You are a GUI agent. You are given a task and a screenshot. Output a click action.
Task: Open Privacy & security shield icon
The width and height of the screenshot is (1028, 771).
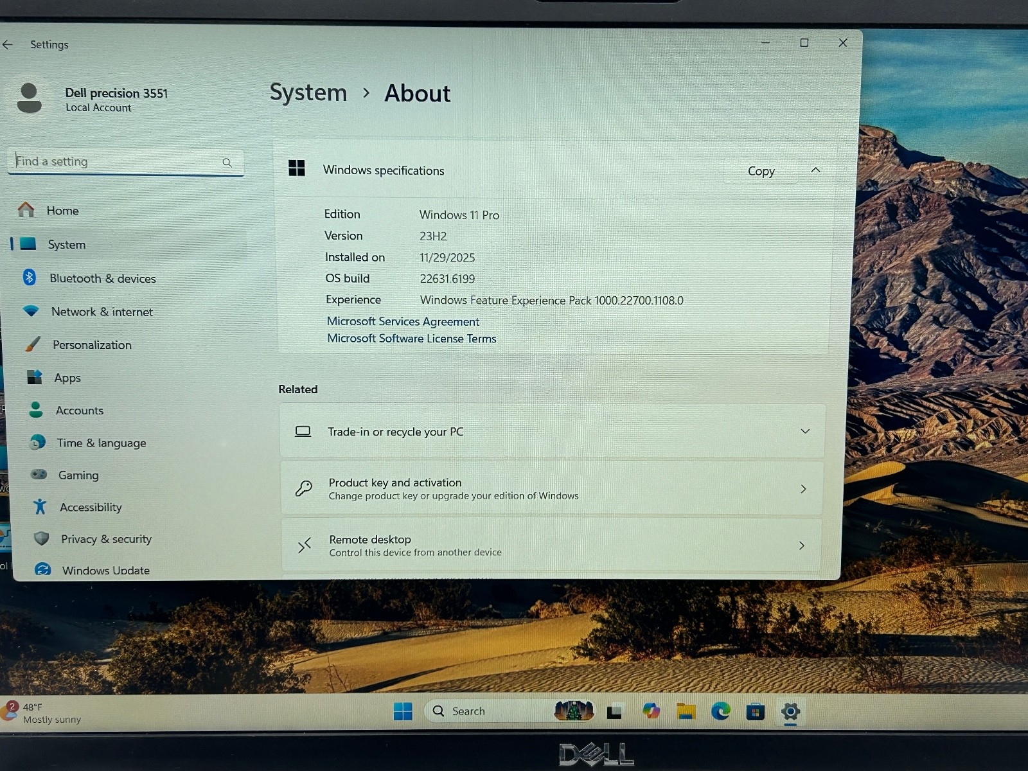[x=42, y=538]
